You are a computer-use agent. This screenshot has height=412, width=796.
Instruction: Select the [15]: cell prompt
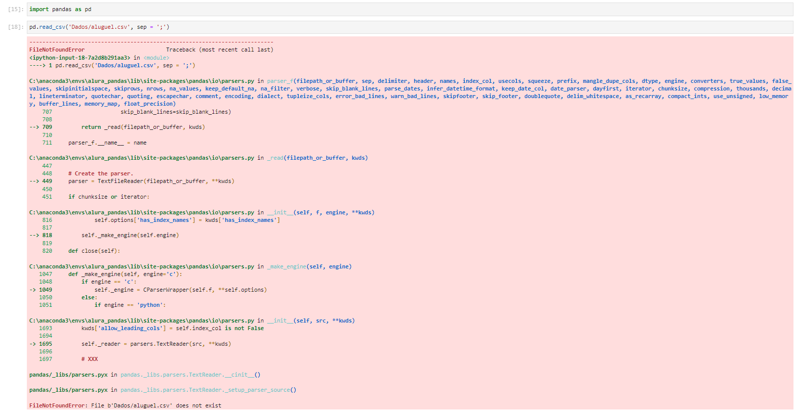pos(16,9)
